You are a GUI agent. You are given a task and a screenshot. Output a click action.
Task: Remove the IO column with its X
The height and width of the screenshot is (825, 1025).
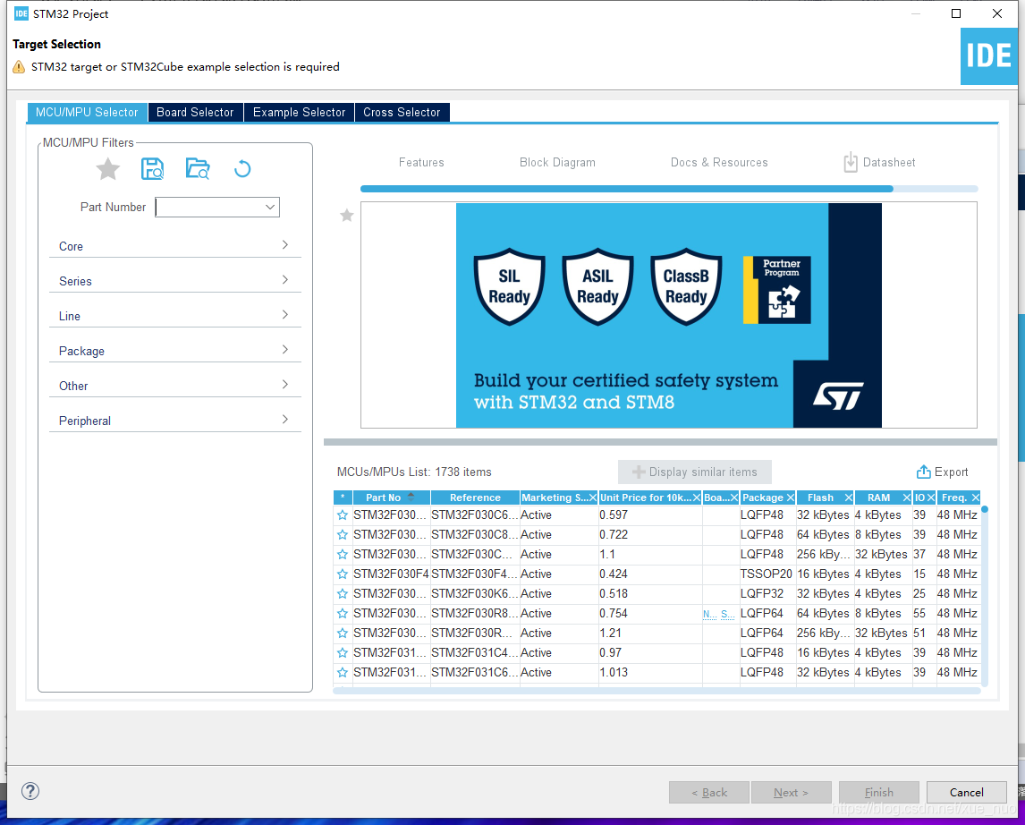click(930, 498)
